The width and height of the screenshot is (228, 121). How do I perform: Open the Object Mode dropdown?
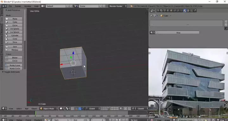click(x=49, y=109)
